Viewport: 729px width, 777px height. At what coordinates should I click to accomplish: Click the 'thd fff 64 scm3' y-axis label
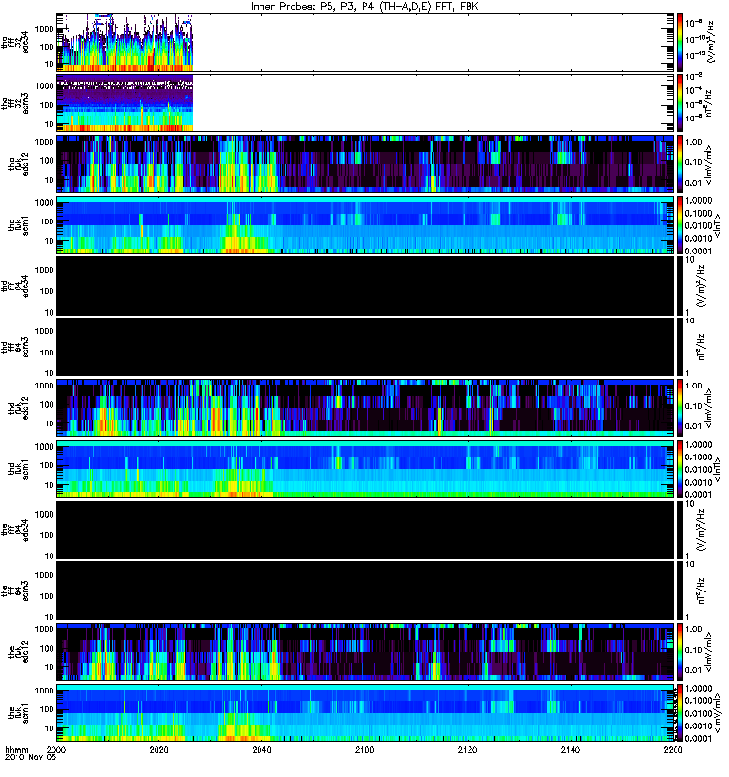16,347
